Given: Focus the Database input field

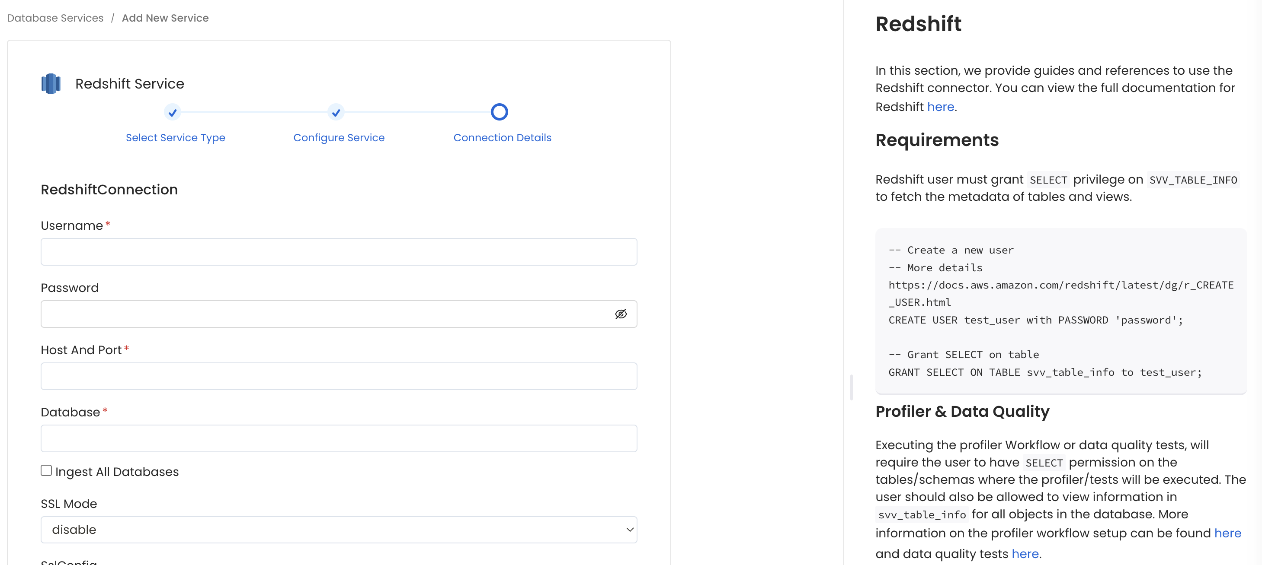Looking at the screenshot, I should (x=339, y=438).
